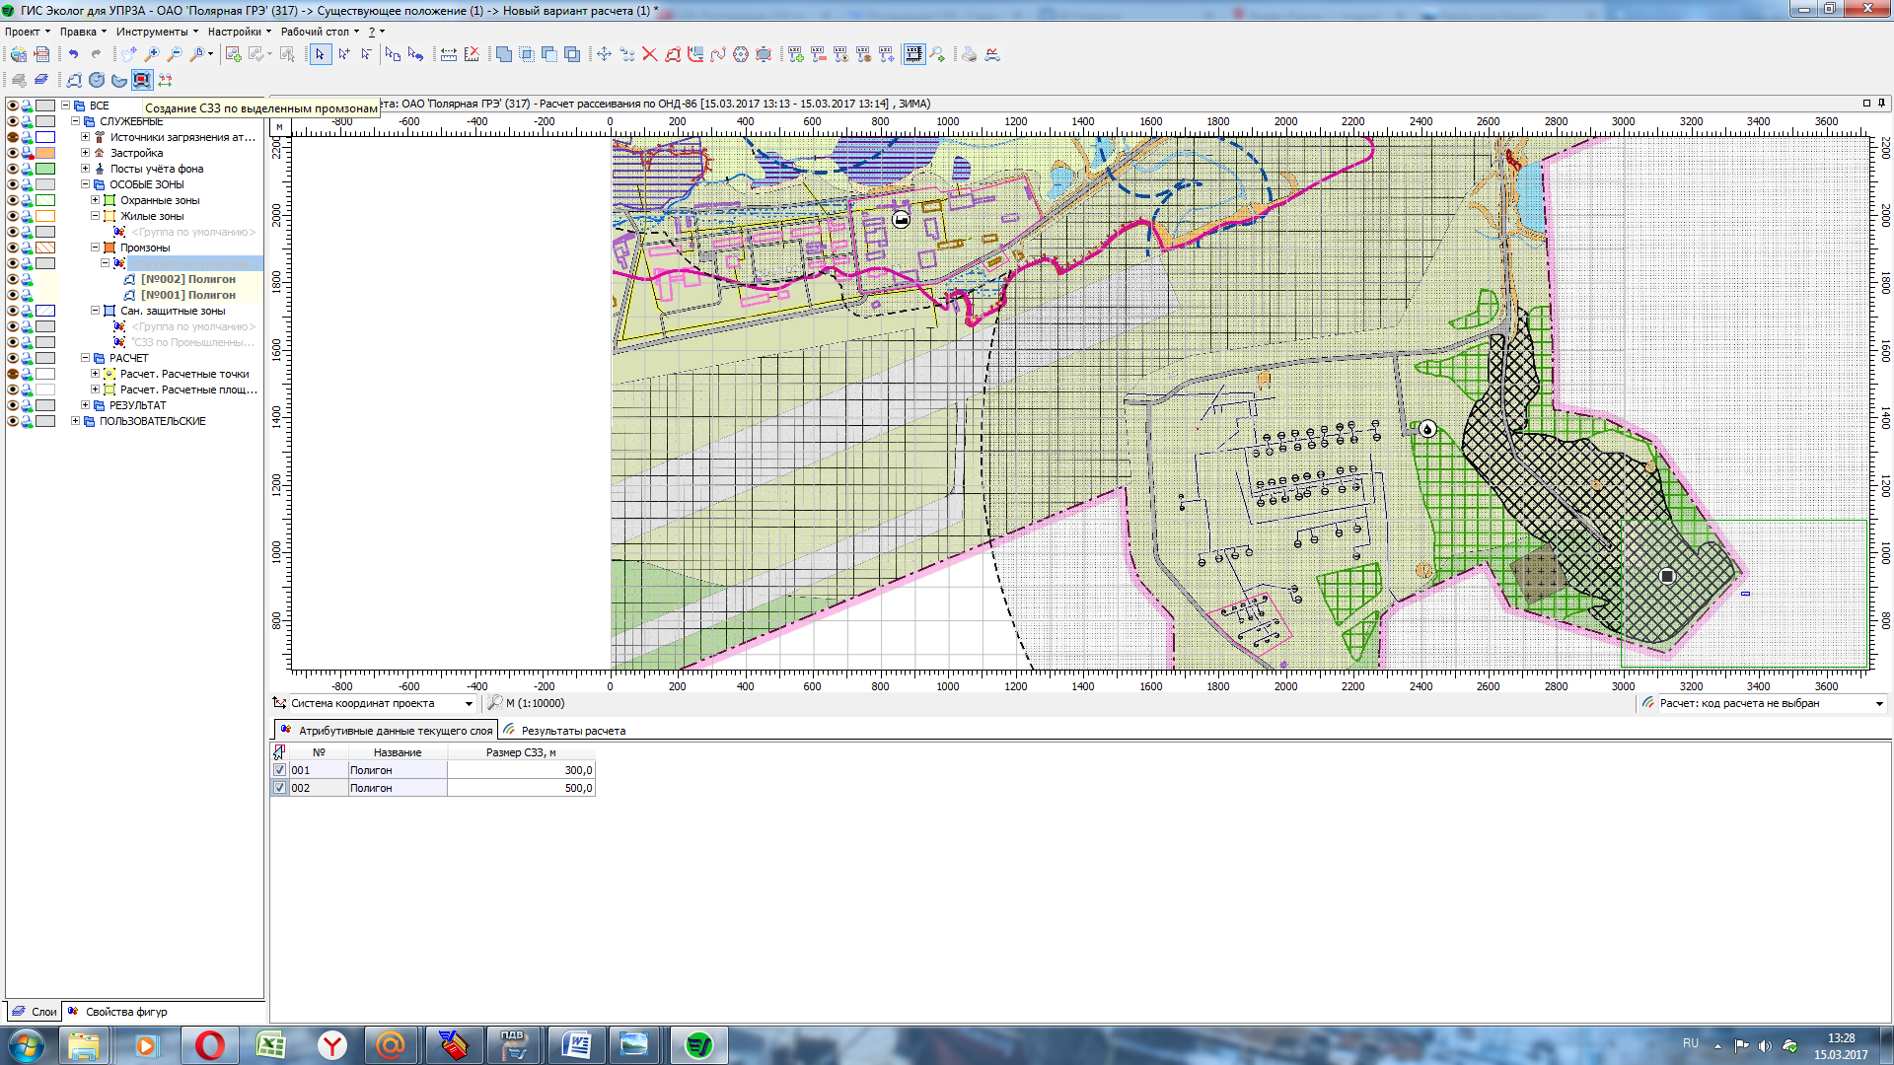Select the zoom in magnifier tool
Image resolution: width=1894 pixels, height=1065 pixels.
[152, 54]
